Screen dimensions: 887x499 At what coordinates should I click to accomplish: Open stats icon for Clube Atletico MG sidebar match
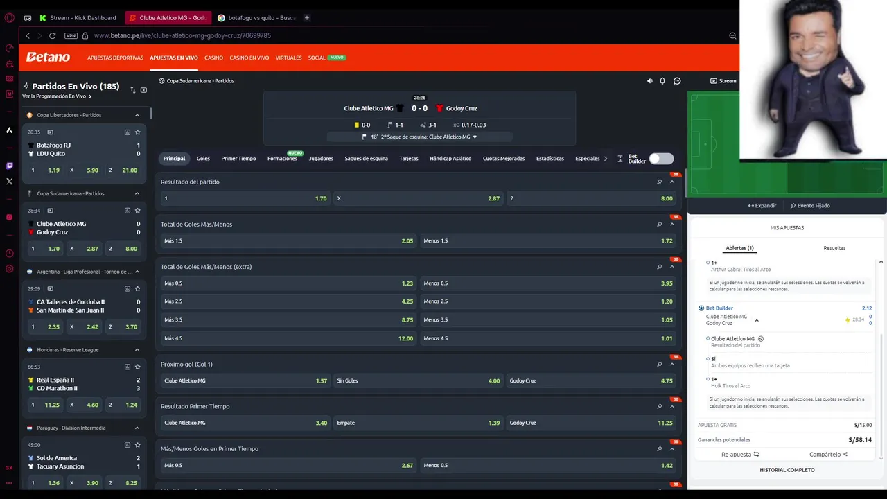click(128, 211)
